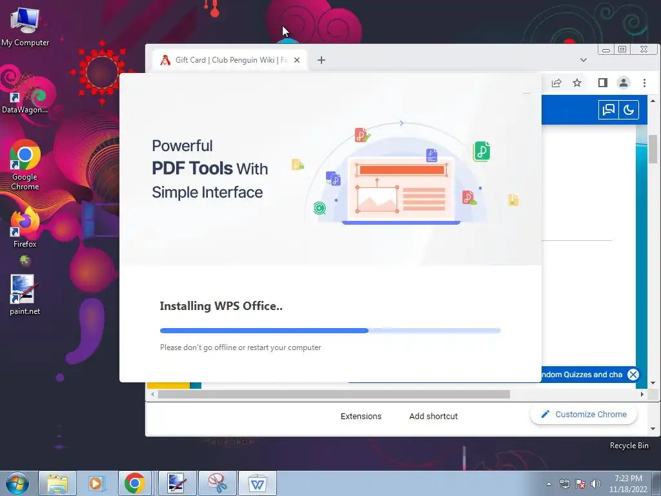Click Add shortcut link
Screen dimensions: 661x496
433,417
